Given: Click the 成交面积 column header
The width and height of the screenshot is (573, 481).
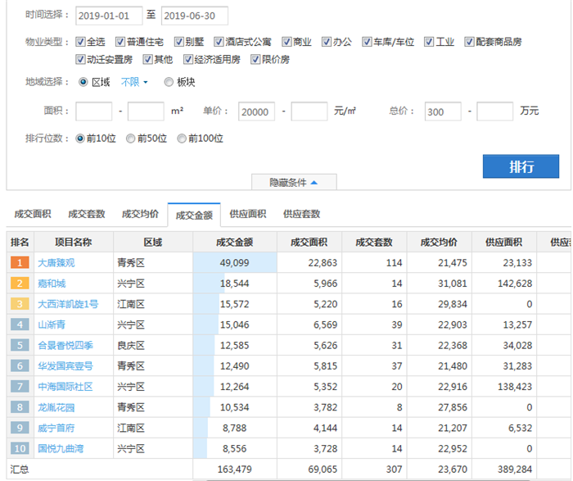Looking at the screenshot, I should [x=309, y=243].
